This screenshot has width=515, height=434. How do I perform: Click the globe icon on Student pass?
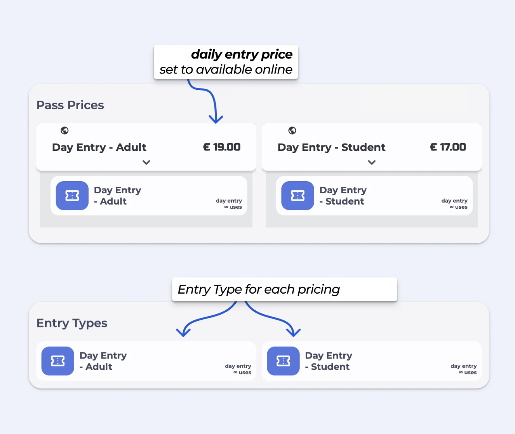[x=292, y=130]
